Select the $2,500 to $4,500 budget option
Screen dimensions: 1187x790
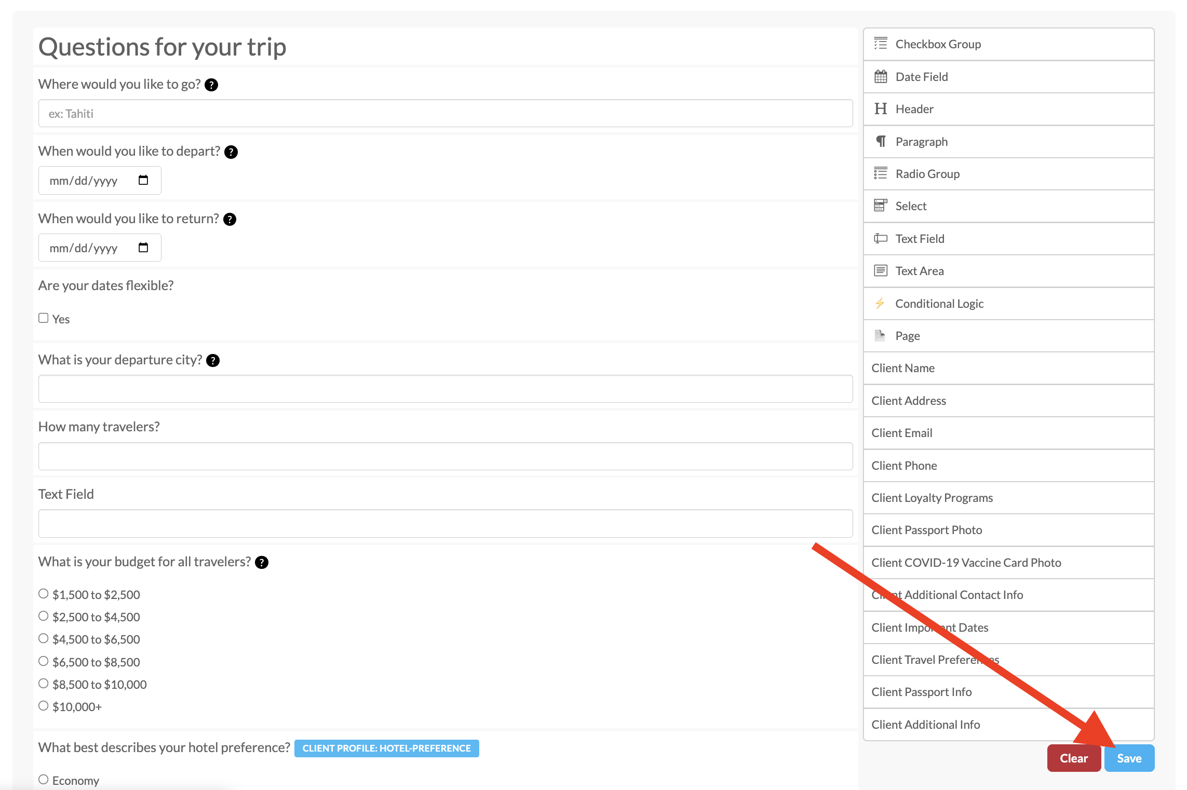(x=44, y=616)
